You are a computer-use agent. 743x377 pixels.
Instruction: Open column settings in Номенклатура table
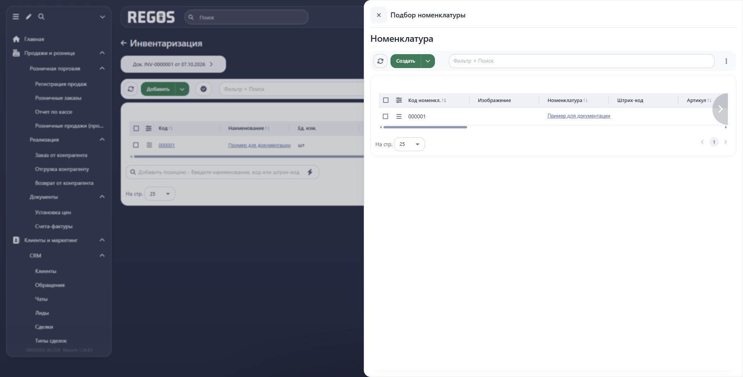point(399,100)
